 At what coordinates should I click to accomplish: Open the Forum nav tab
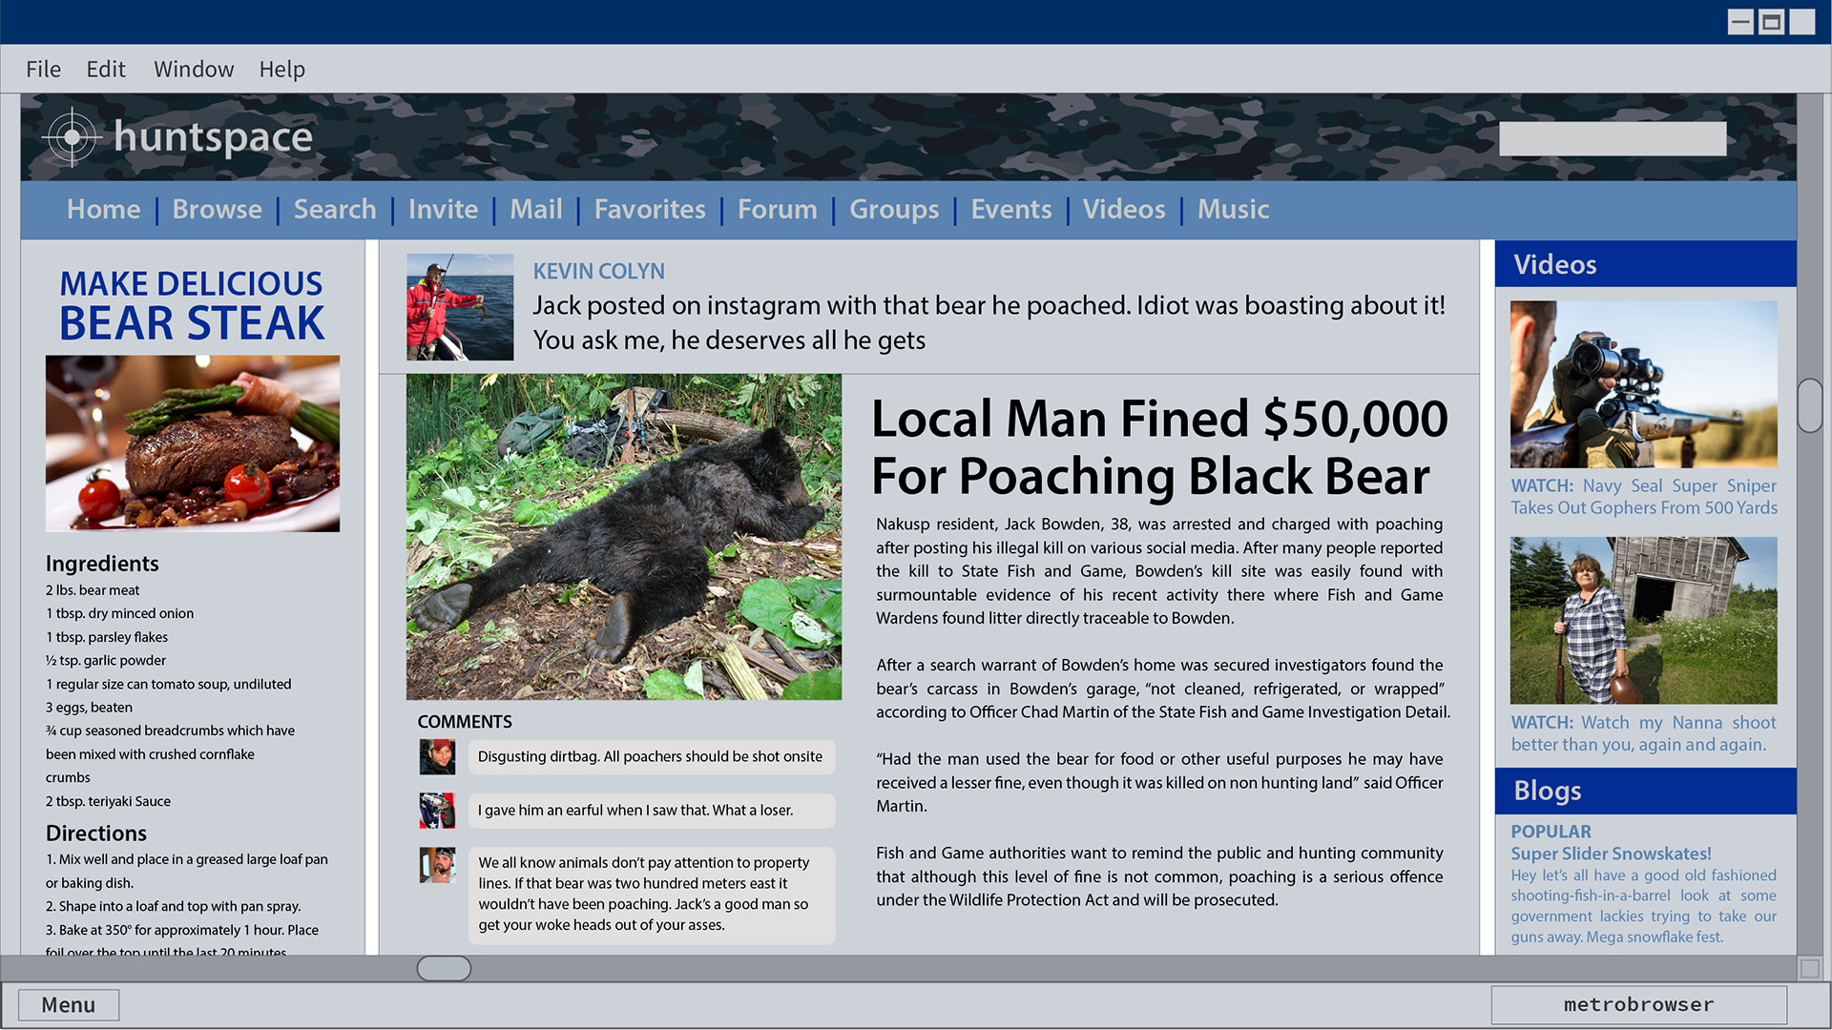pos(778,209)
